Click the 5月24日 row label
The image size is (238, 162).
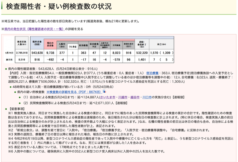click(9, 53)
